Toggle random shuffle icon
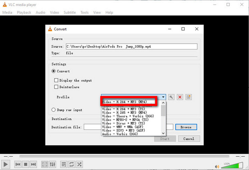249x170 pixels. tap(79, 164)
